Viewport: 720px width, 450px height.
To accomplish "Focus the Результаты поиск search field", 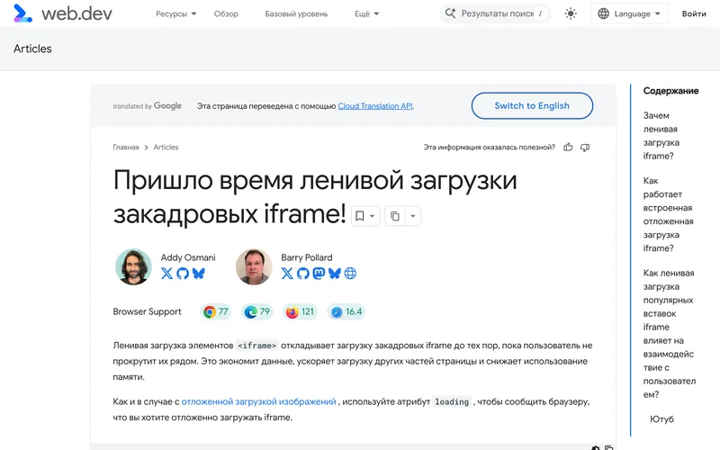I will [x=495, y=13].
